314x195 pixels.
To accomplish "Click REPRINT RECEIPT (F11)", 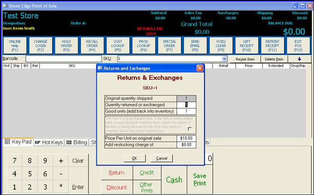I will pos(273,46).
